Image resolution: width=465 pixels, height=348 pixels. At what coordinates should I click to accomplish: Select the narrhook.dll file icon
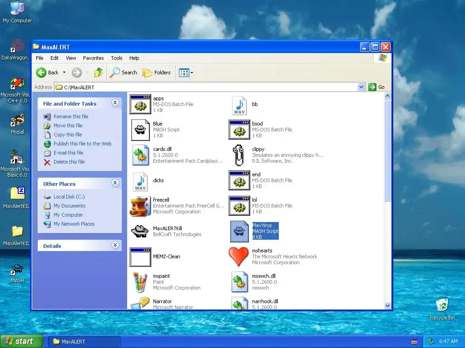click(x=239, y=303)
